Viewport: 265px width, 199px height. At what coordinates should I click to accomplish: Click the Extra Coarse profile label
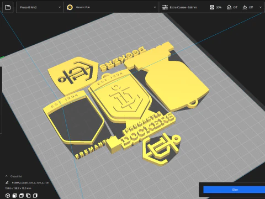click(x=183, y=7)
